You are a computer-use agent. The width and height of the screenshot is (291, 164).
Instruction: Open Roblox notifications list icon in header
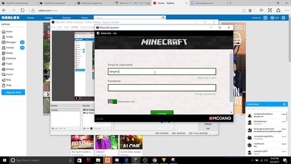pyautogui.click(x=266, y=18)
